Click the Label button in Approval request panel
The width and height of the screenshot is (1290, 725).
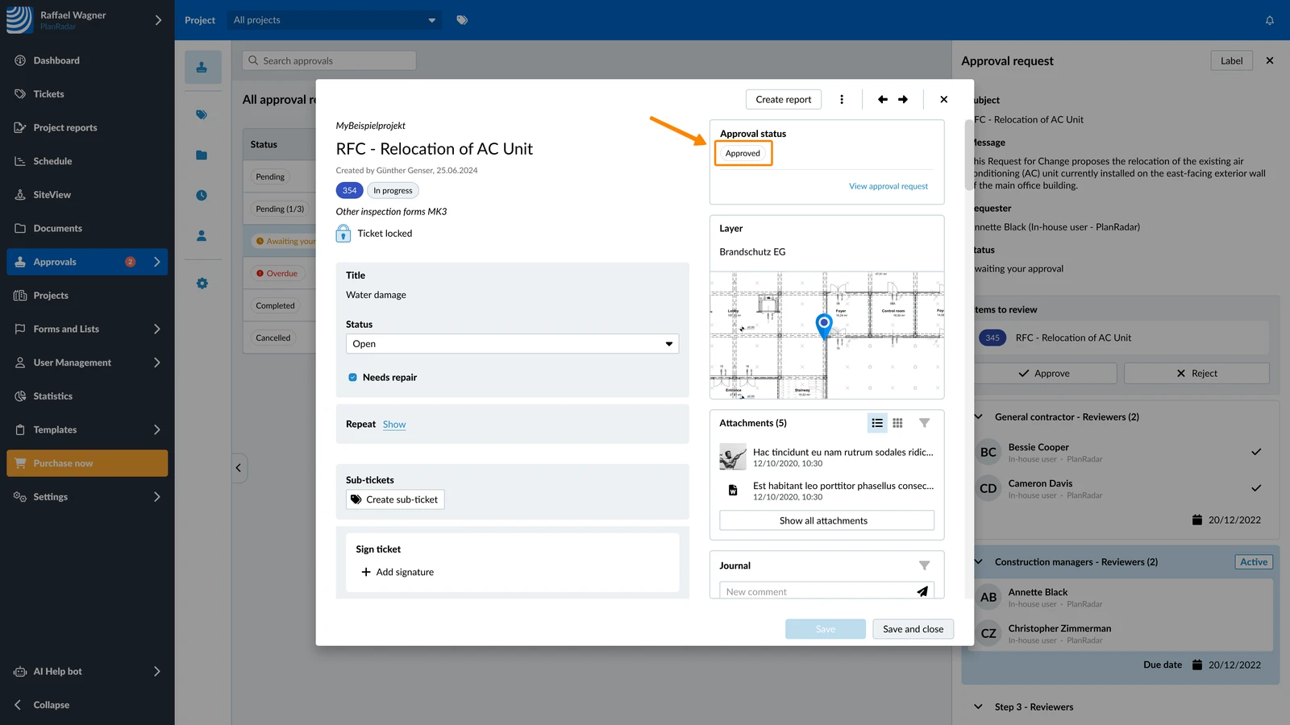1231,60
